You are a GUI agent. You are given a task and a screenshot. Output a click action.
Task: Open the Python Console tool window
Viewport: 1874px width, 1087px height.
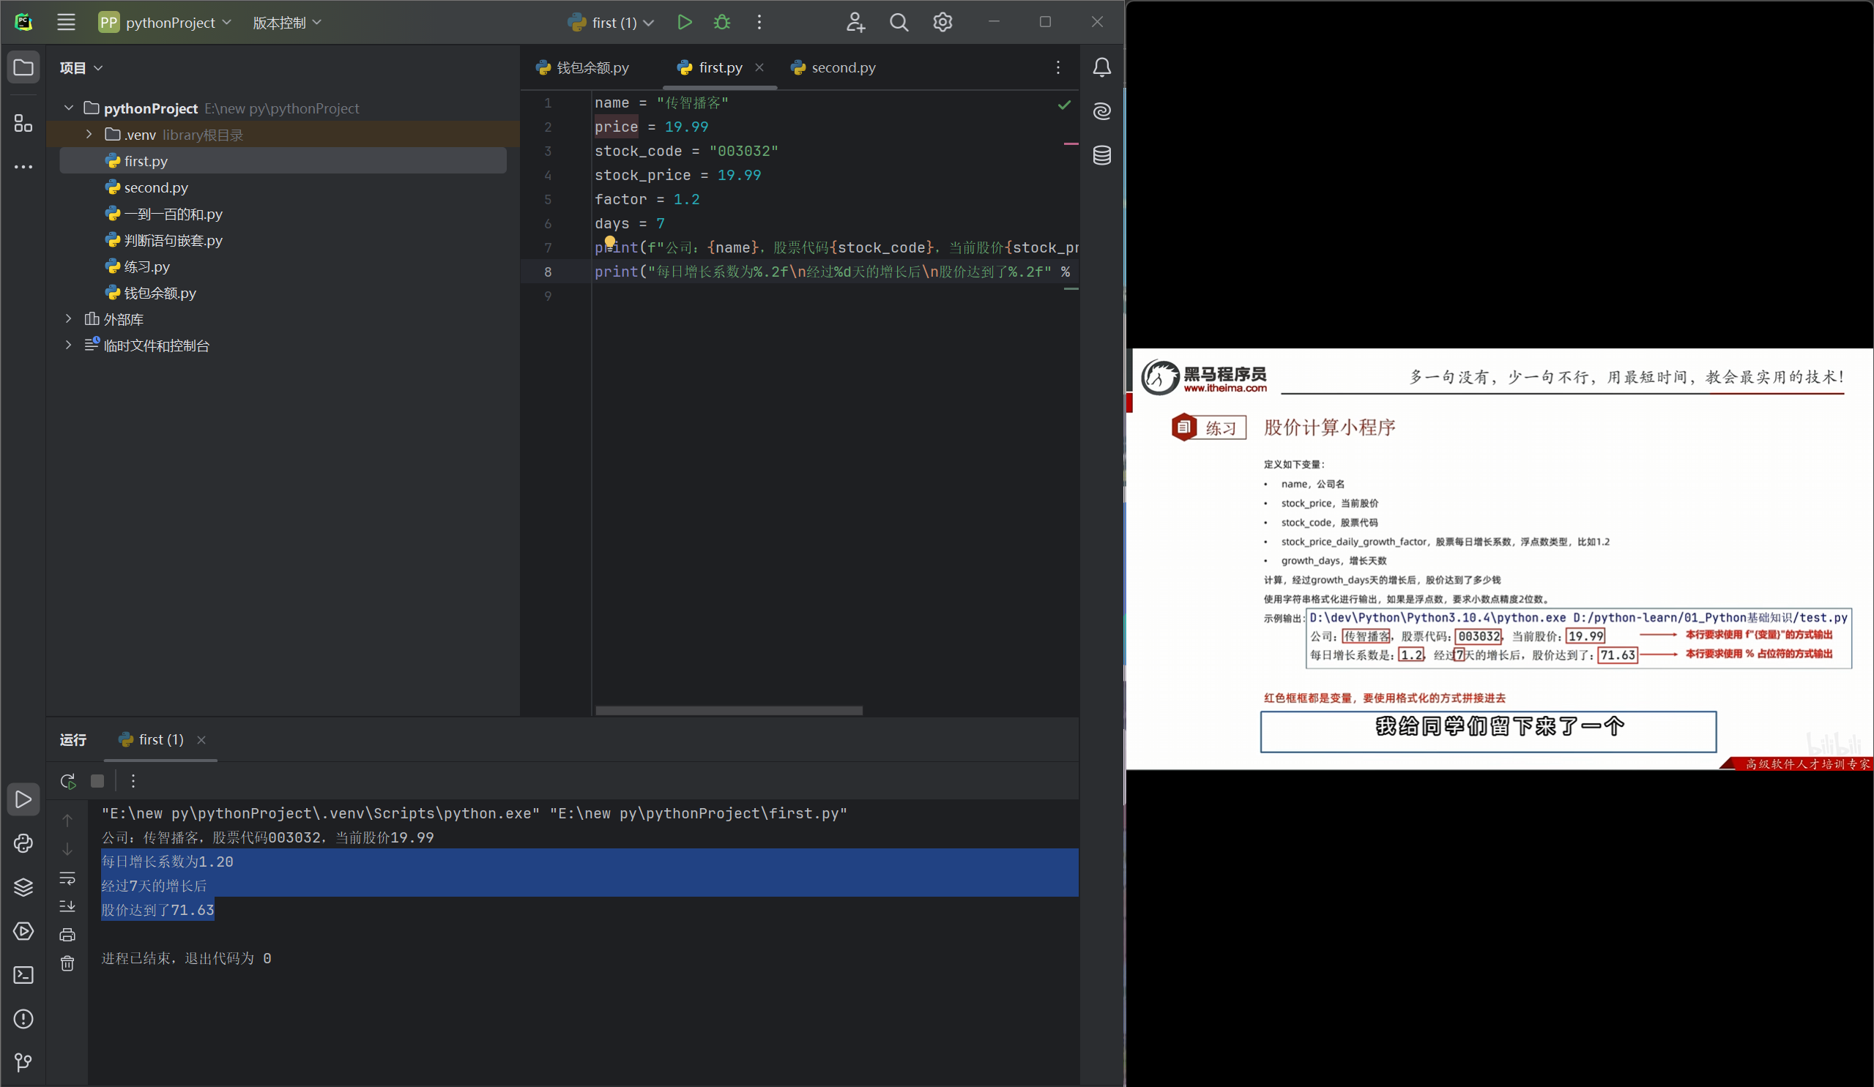coord(23,843)
